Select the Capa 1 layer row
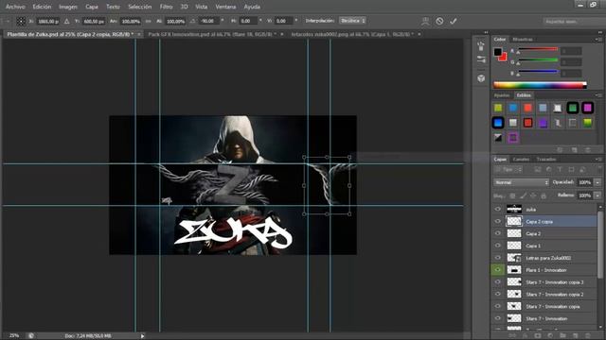 [544, 246]
